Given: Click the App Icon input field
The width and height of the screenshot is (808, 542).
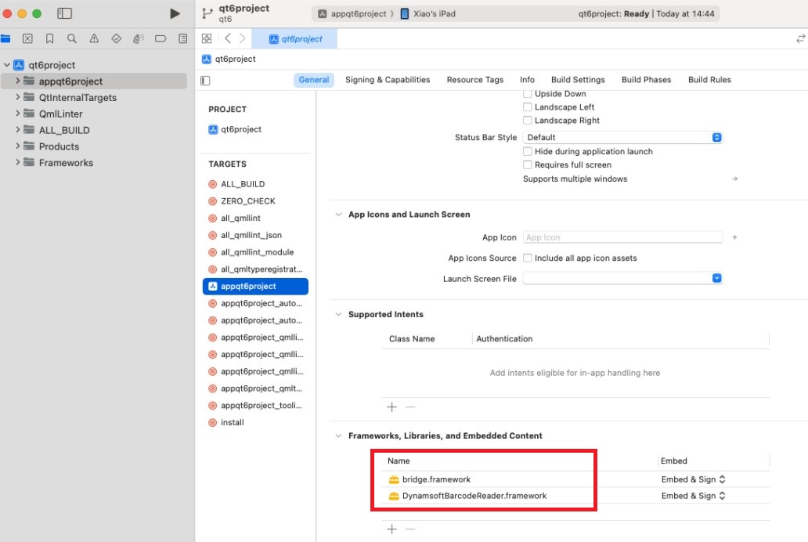Looking at the screenshot, I should coord(622,237).
